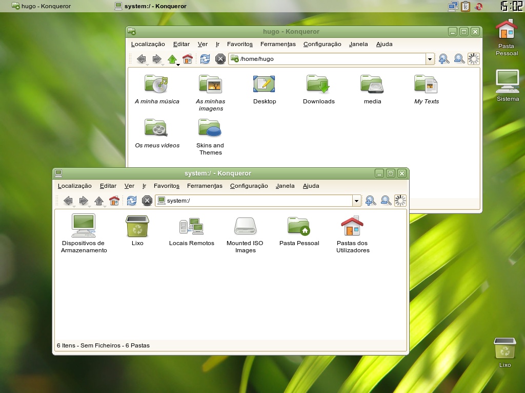This screenshot has height=393, width=525.
Task: Open Editar menu in system:/ window
Action: pos(108,186)
